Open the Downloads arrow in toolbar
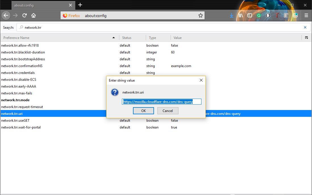The width and height of the screenshot is (312, 195). [x=232, y=16]
